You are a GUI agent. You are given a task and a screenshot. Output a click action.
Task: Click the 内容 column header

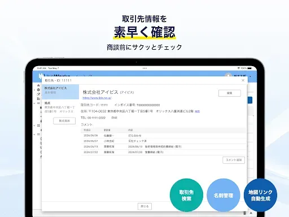130,130
